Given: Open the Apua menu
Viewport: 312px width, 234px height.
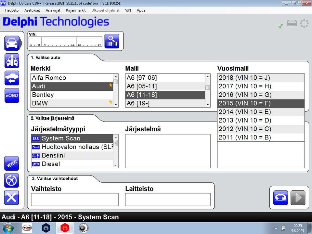Looking at the screenshot, I should coord(141,10).
